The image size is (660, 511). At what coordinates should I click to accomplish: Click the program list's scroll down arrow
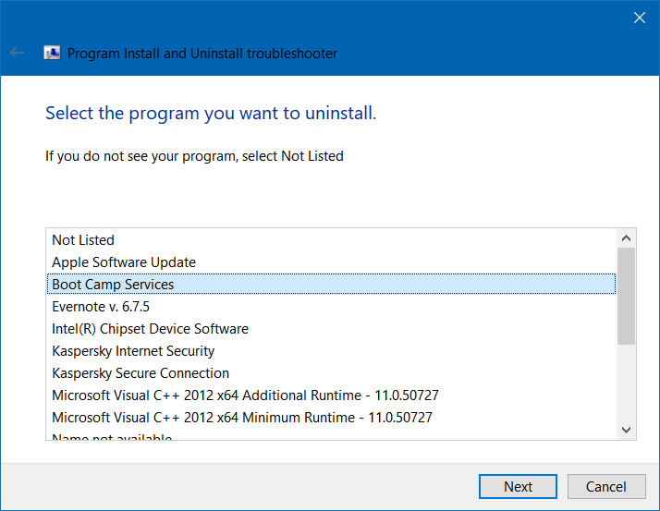coord(626,430)
